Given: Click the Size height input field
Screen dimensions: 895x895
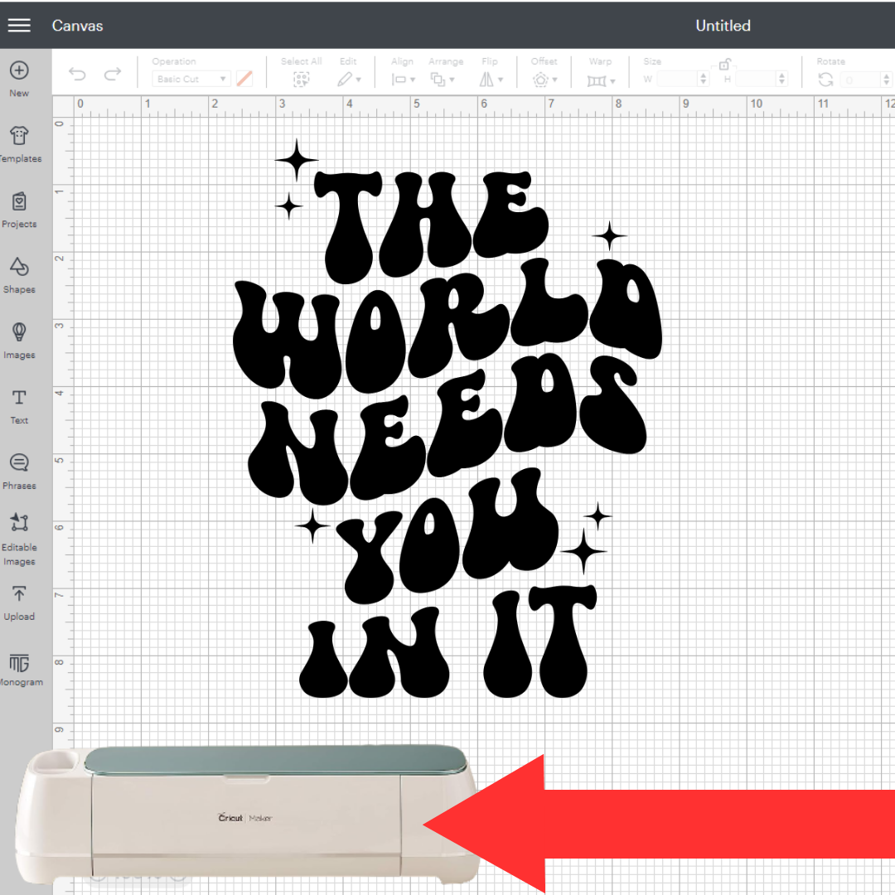Looking at the screenshot, I should [x=756, y=79].
